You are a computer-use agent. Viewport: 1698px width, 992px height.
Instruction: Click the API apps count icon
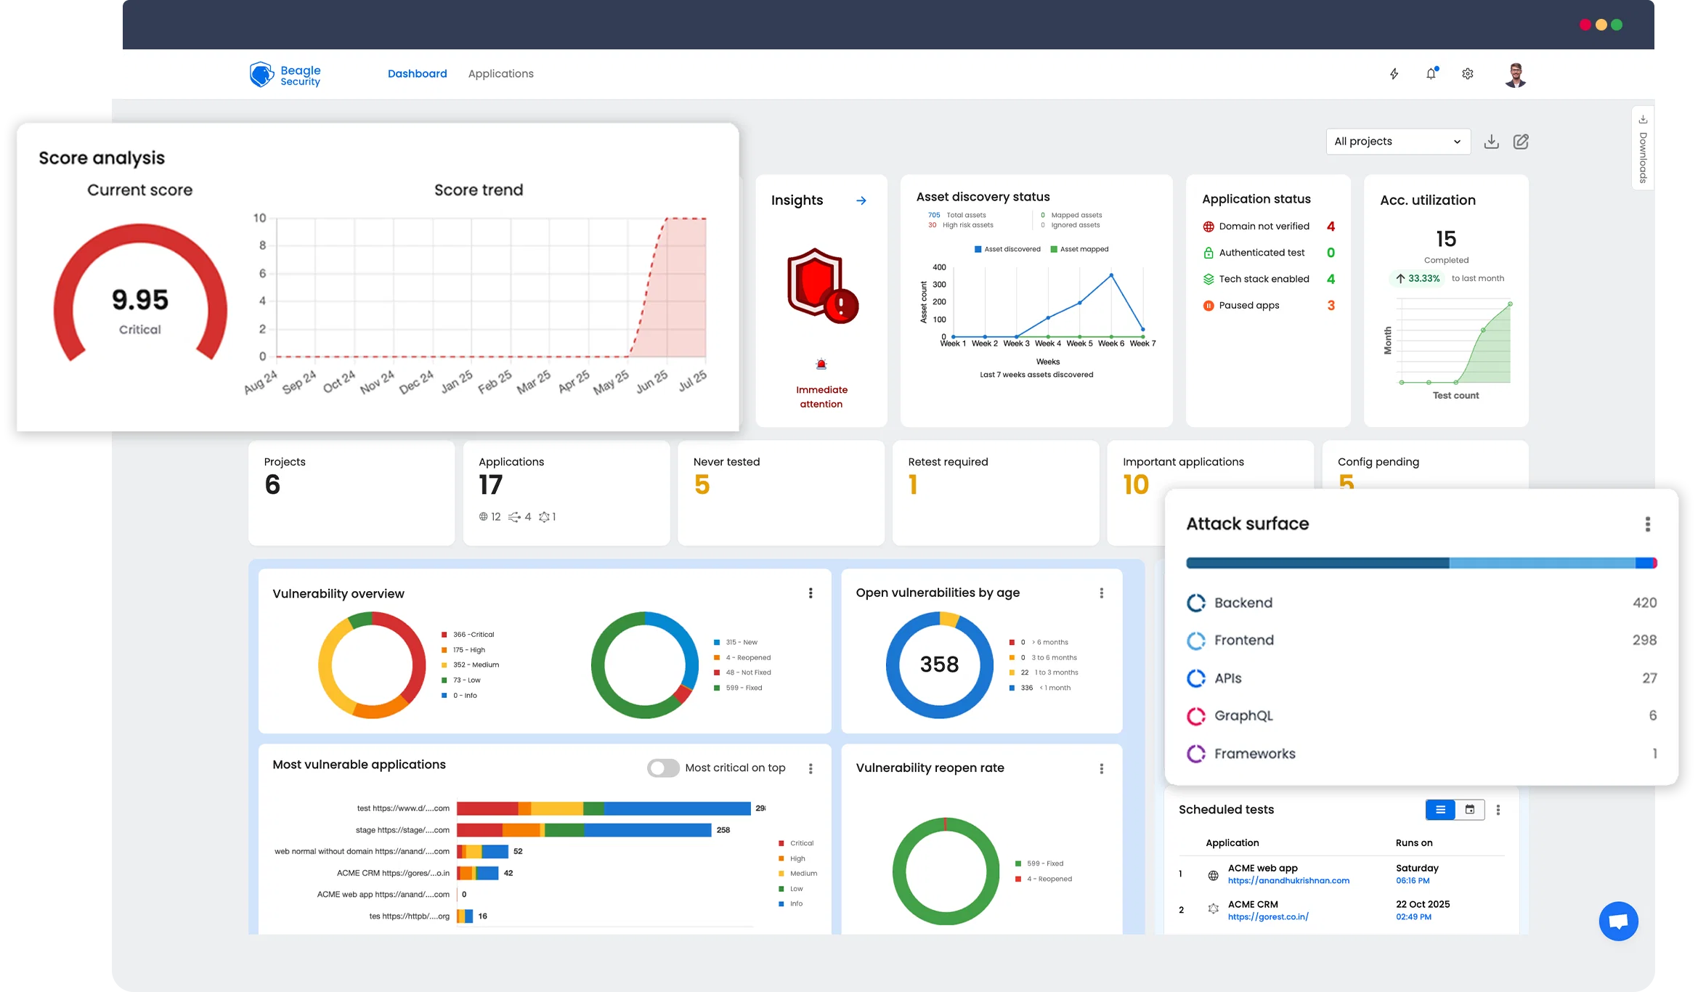click(514, 517)
